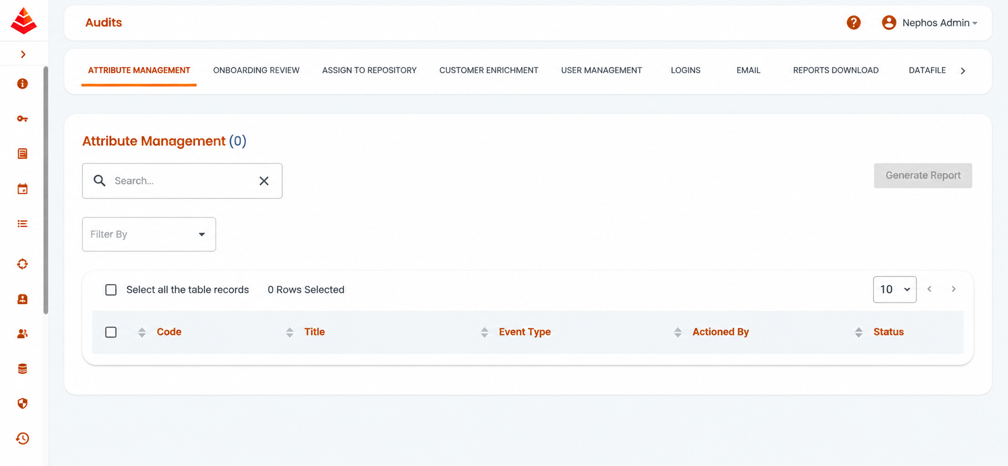Click the user avatar icon

[x=889, y=22]
